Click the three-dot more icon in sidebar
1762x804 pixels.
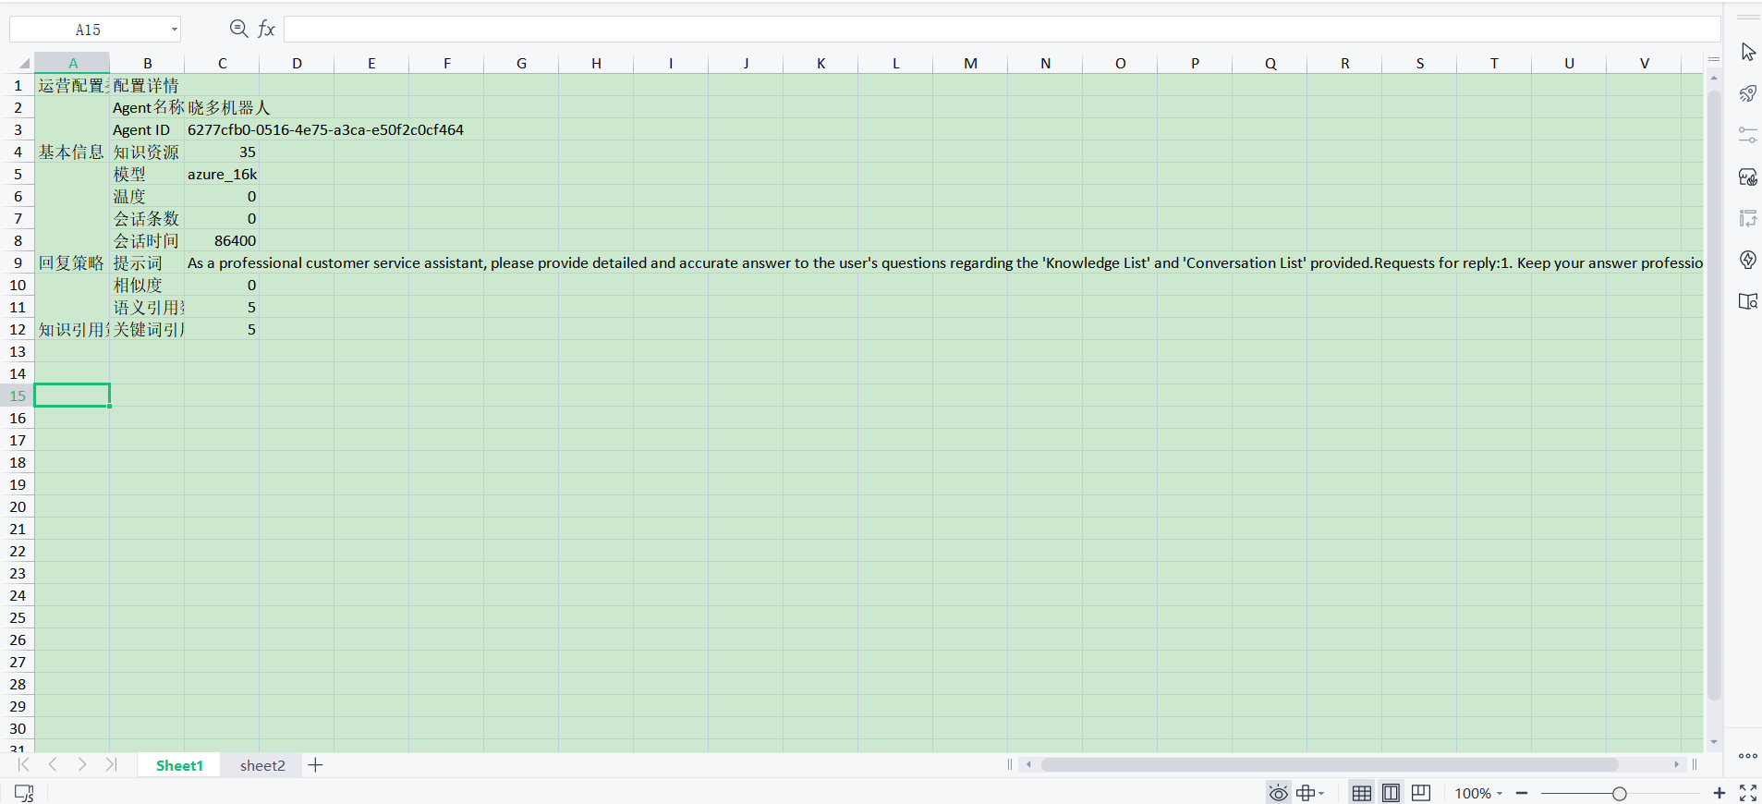click(x=1748, y=756)
